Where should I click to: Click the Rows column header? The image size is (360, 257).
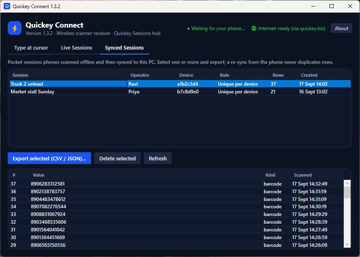(278, 75)
